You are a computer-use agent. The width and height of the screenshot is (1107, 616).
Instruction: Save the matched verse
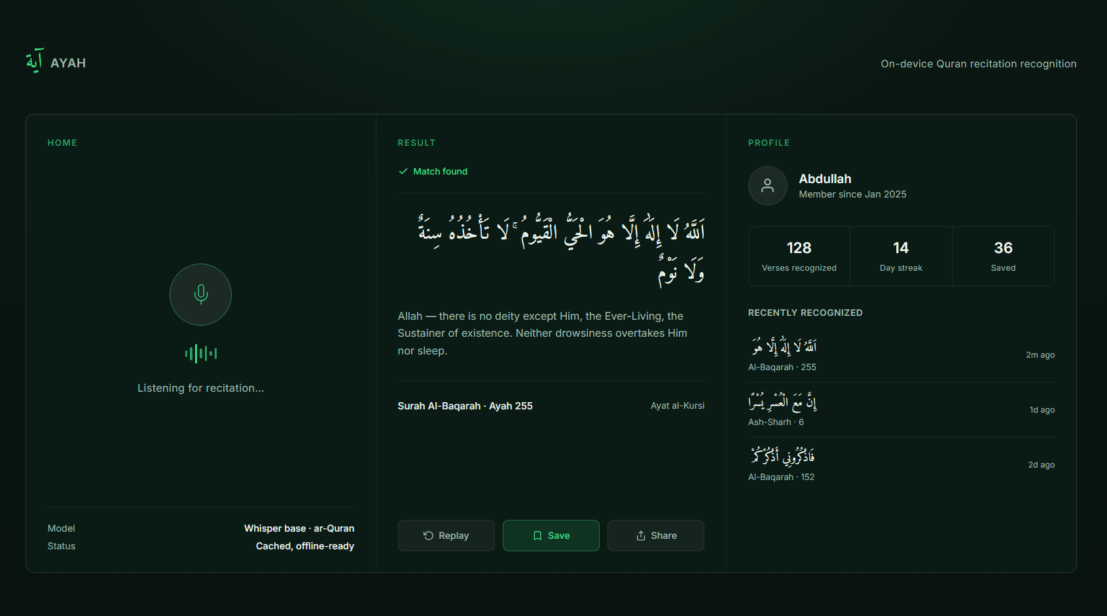[551, 536]
